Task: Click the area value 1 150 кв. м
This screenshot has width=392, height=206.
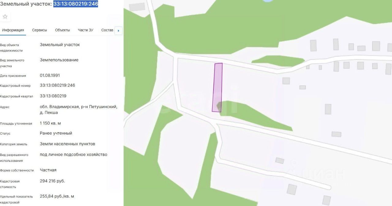Action: click(x=50, y=123)
